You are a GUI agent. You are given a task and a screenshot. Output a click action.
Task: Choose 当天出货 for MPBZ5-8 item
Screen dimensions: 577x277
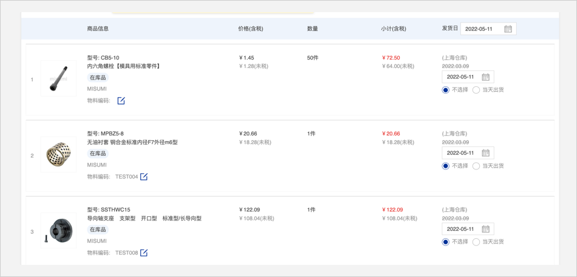click(x=476, y=166)
